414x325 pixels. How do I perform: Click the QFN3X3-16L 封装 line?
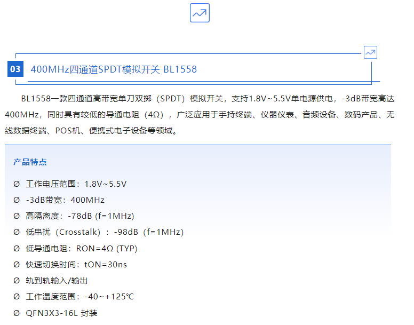61,313
